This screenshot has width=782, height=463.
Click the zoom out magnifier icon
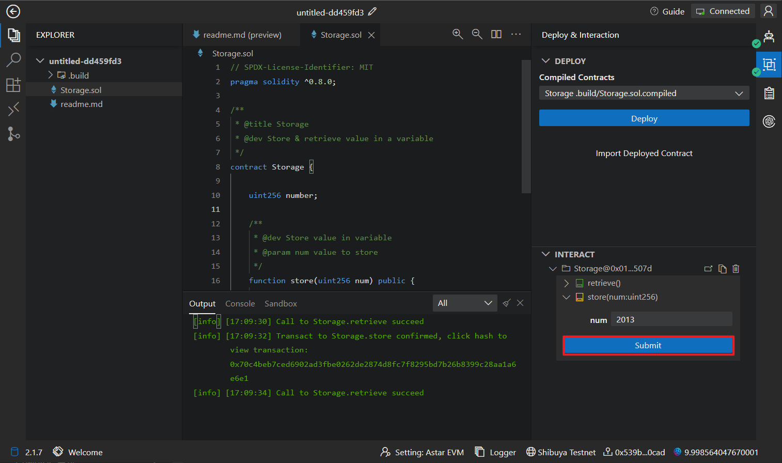click(x=477, y=34)
